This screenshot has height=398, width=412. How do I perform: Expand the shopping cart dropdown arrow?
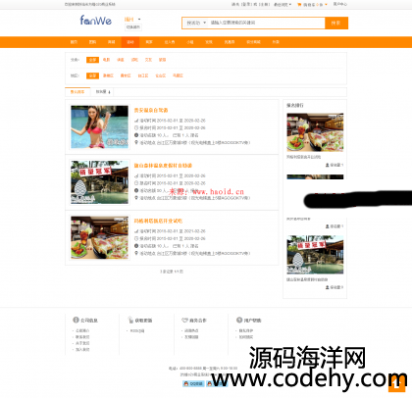[x=326, y=4]
